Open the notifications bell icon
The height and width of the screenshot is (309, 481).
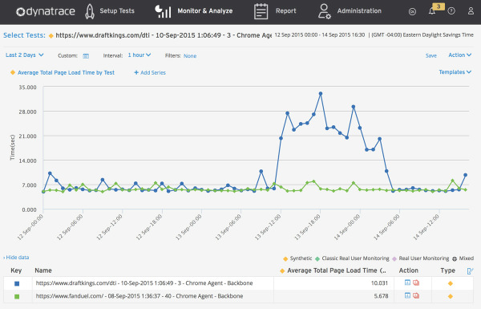point(432,11)
